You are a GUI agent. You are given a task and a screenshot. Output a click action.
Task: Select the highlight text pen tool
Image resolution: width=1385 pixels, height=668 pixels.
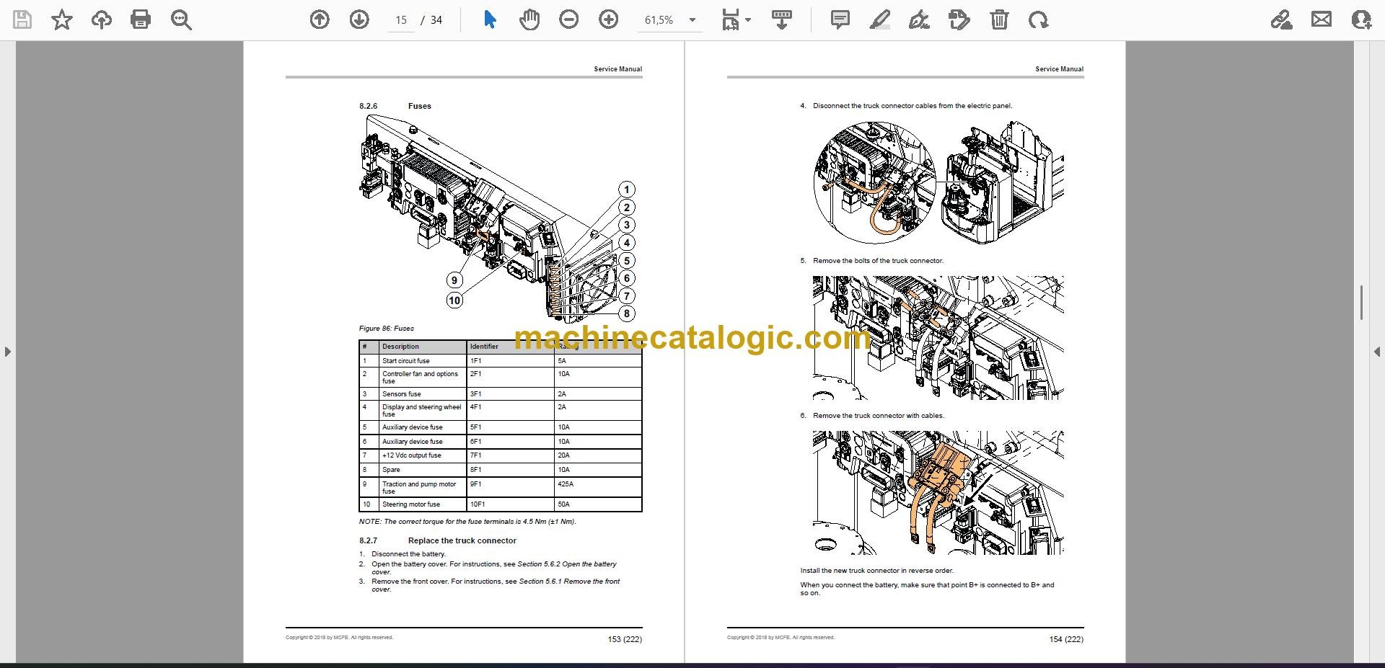point(879,19)
